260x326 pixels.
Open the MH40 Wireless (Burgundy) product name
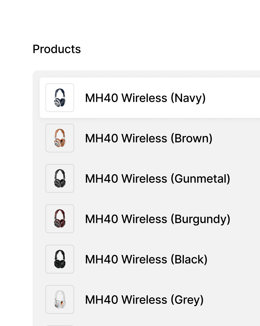click(158, 219)
